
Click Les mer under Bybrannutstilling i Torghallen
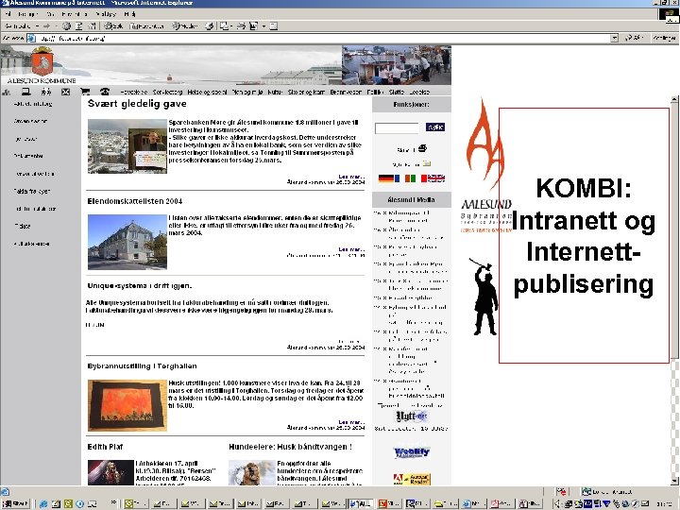351,422
